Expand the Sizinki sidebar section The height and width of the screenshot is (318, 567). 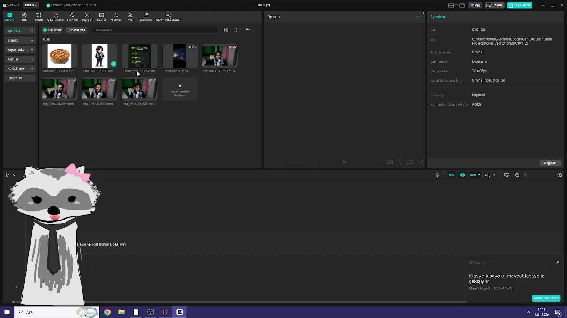tap(20, 40)
